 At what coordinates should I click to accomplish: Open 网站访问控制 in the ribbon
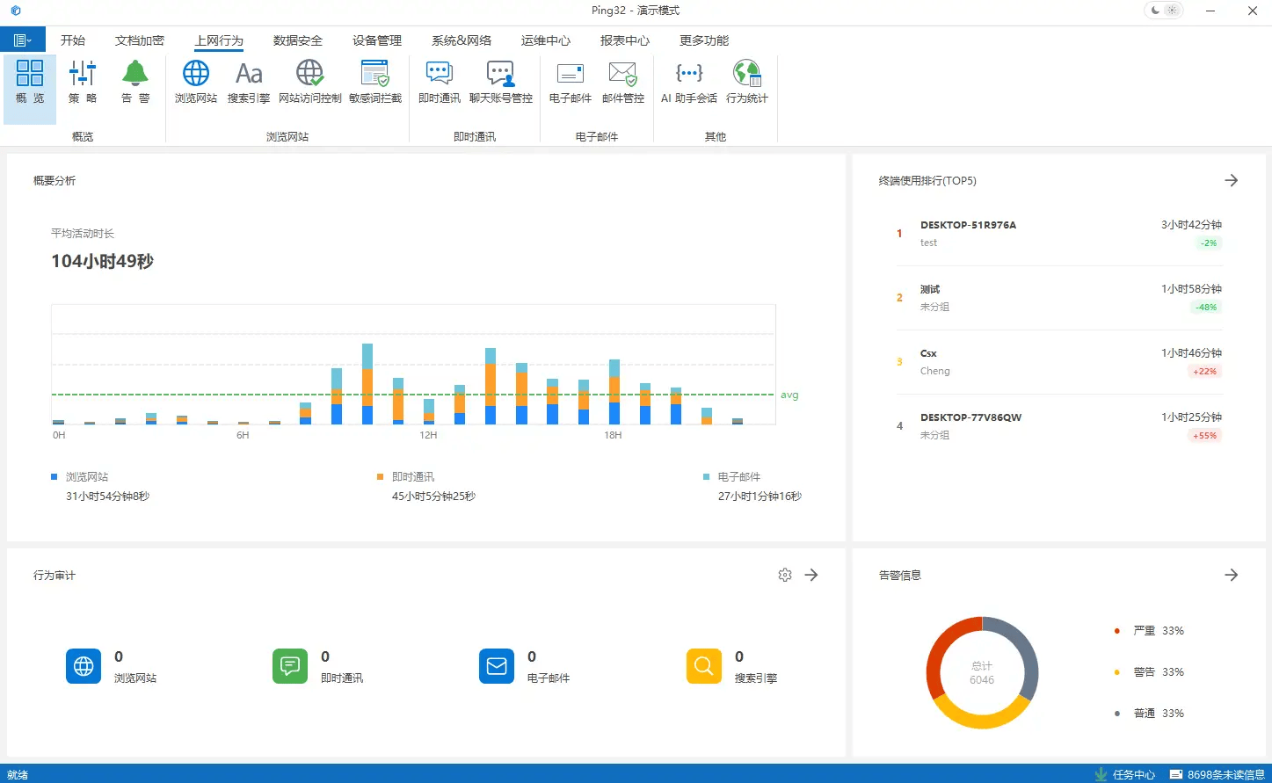[309, 82]
